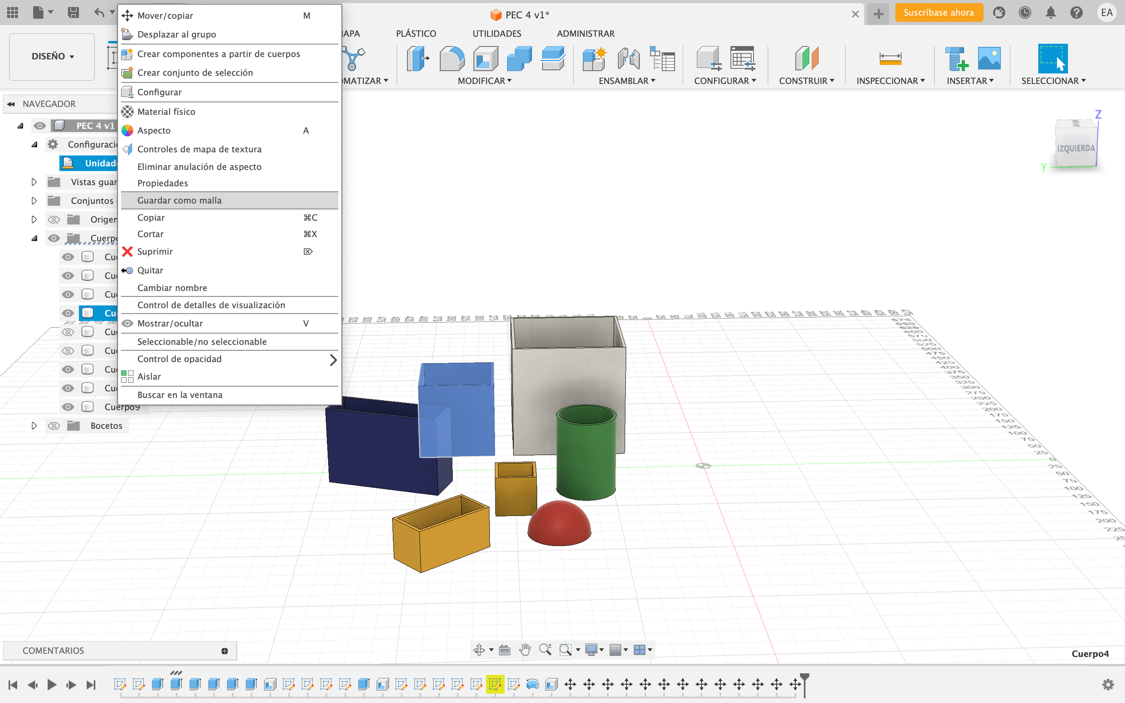Toggle eye icon of first body under Cuerpos
Viewport: 1125px width, 703px height.
(x=68, y=257)
